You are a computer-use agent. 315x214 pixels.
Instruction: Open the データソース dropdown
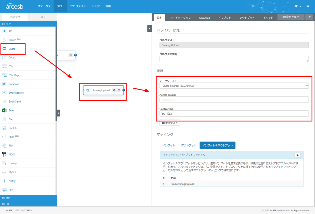234,86
